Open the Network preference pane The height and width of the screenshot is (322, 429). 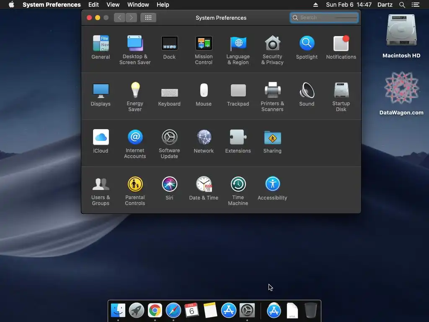click(x=204, y=141)
